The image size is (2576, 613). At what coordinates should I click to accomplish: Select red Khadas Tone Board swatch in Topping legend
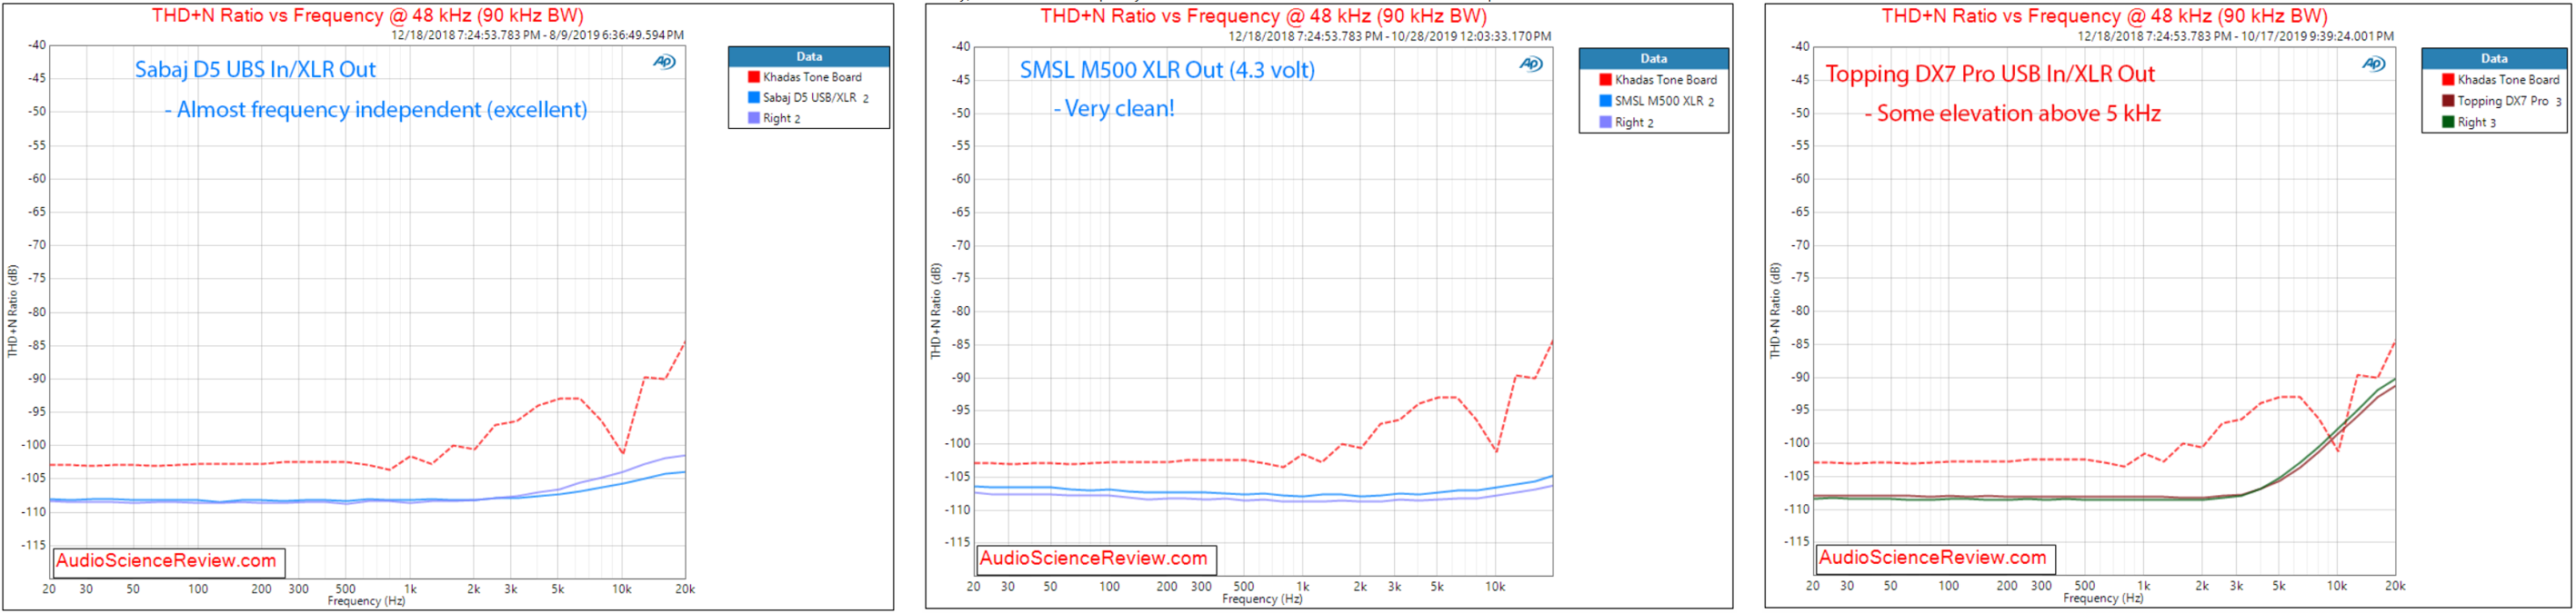tap(2448, 80)
